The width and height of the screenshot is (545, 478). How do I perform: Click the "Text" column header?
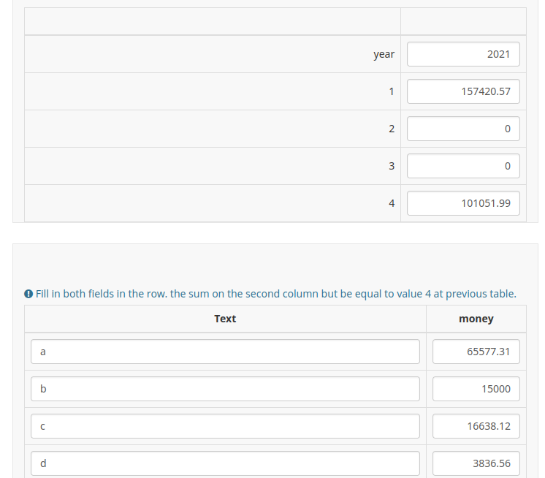click(x=225, y=319)
